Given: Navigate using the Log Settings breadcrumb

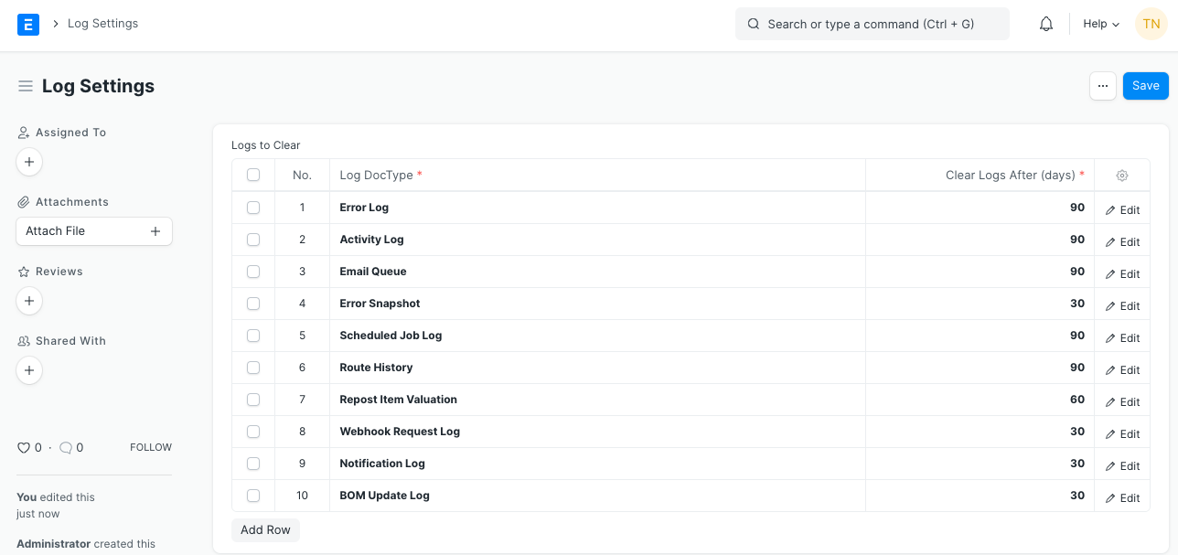Looking at the screenshot, I should click(x=102, y=24).
